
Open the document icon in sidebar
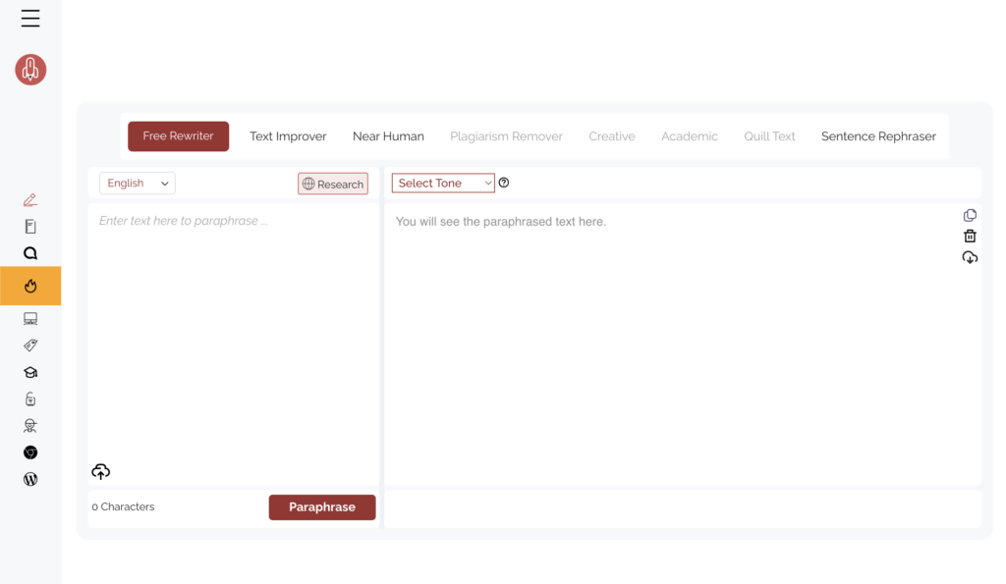[x=30, y=227]
